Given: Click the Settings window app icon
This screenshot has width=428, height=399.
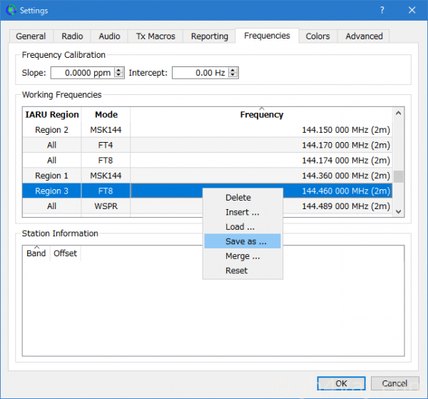Looking at the screenshot, I should coord(10,11).
